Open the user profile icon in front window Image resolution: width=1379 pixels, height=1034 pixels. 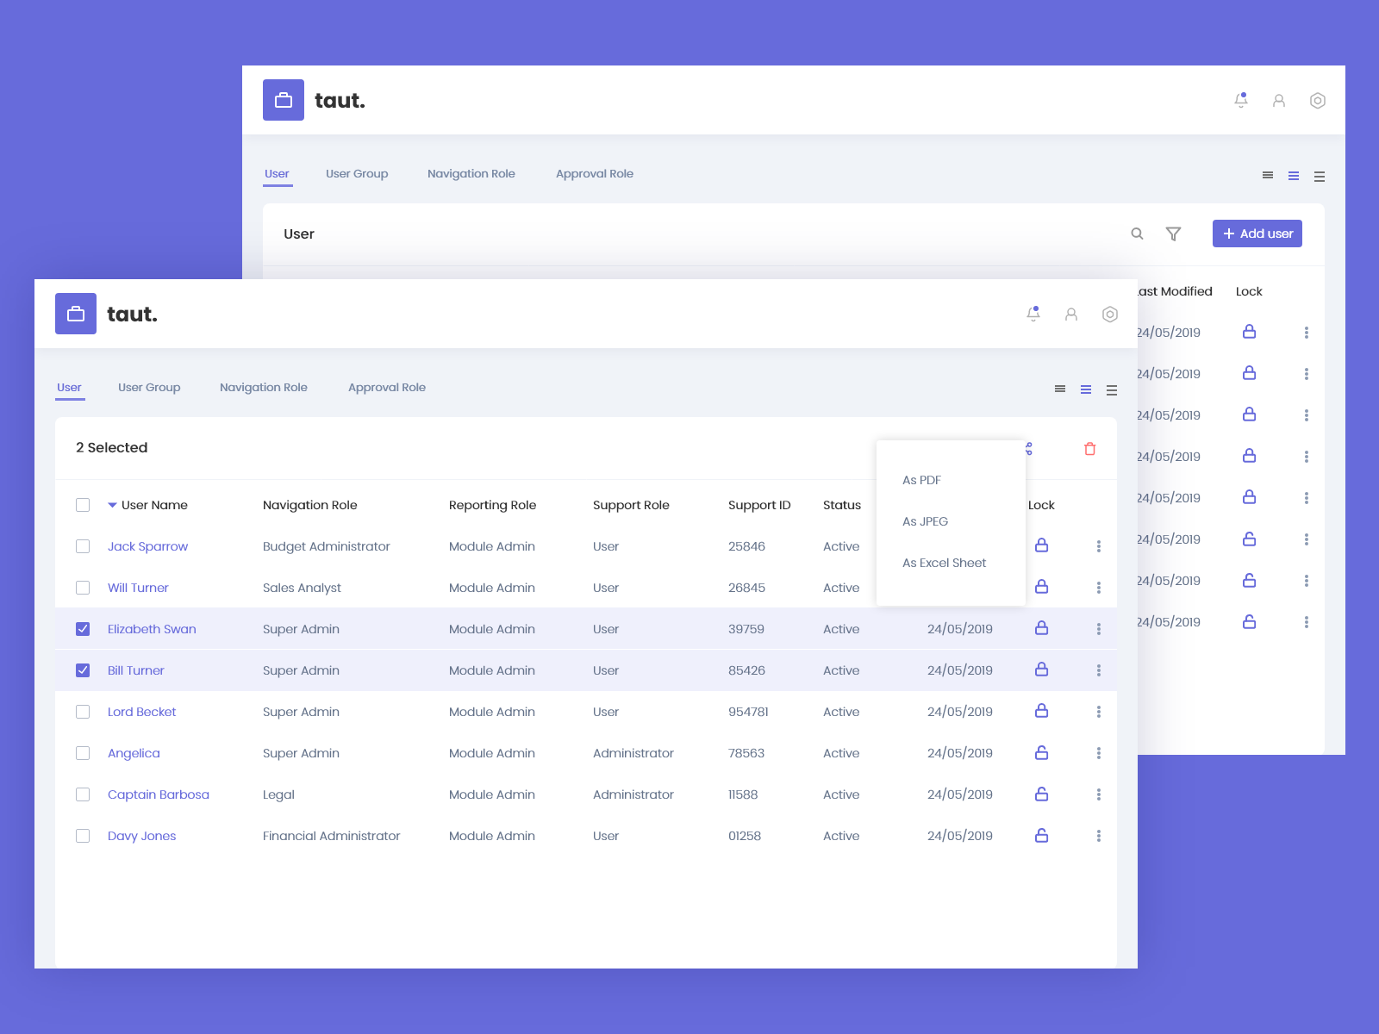pyautogui.click(x=1071, y=315)
